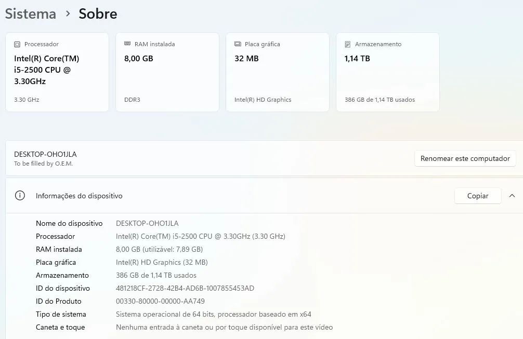Click the Armazenamento drive icon
Viewport: 523px width, 339px height.
(348, 44)
